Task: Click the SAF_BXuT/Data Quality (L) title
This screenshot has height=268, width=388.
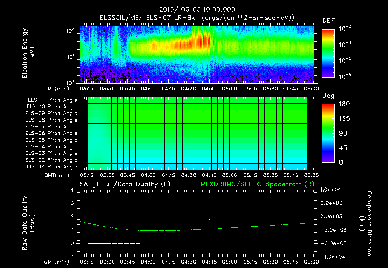Action: (125, 184)
